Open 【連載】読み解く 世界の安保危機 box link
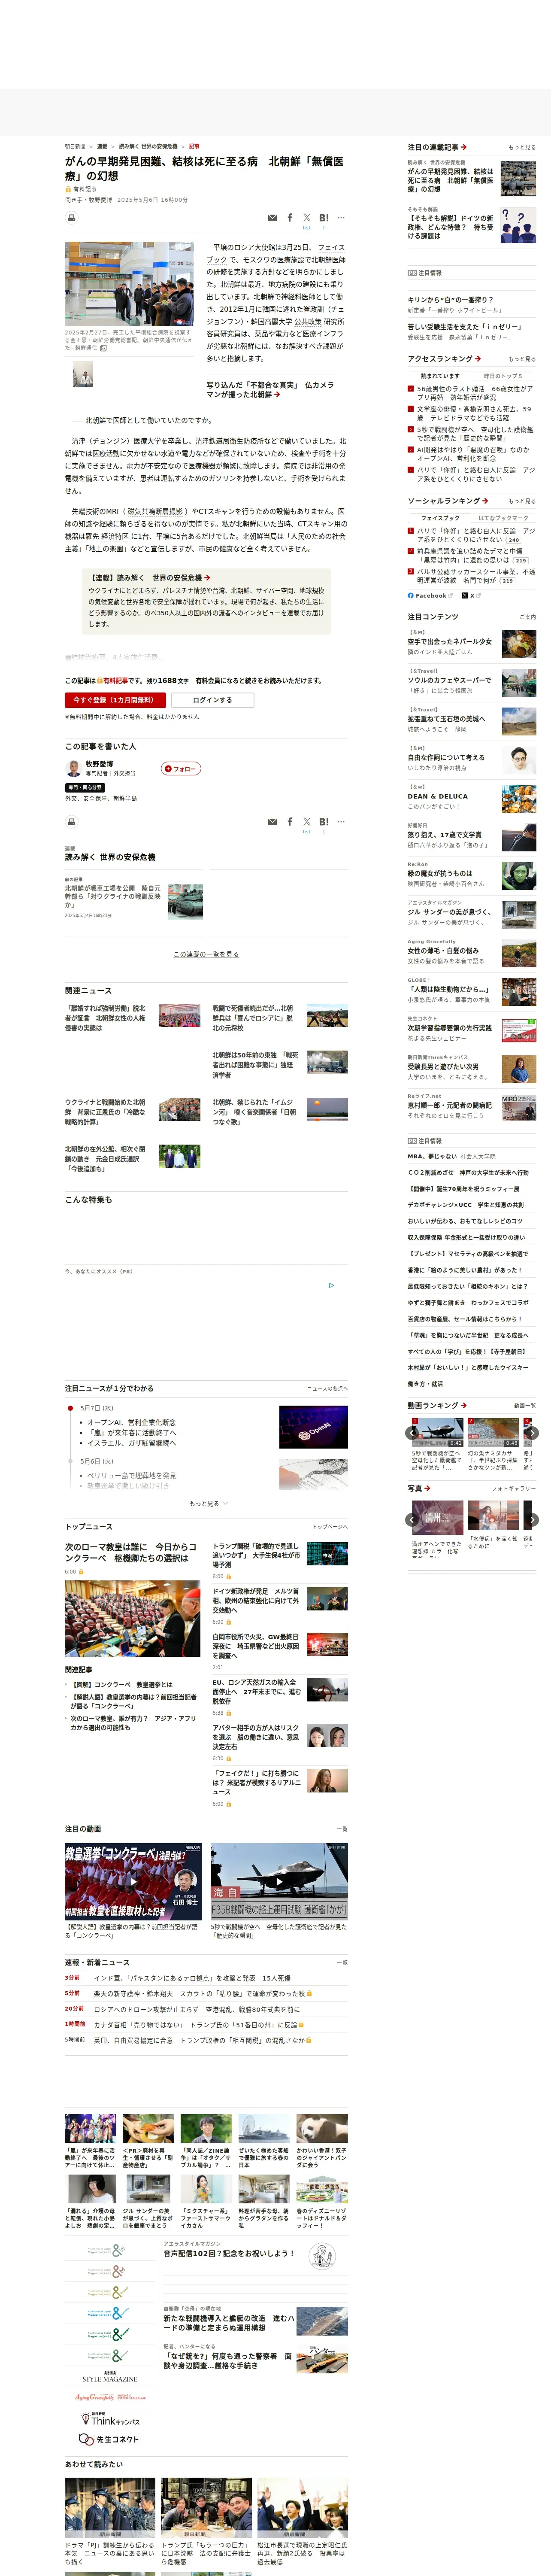This screenshot has width=551, height=2576. 150,578
